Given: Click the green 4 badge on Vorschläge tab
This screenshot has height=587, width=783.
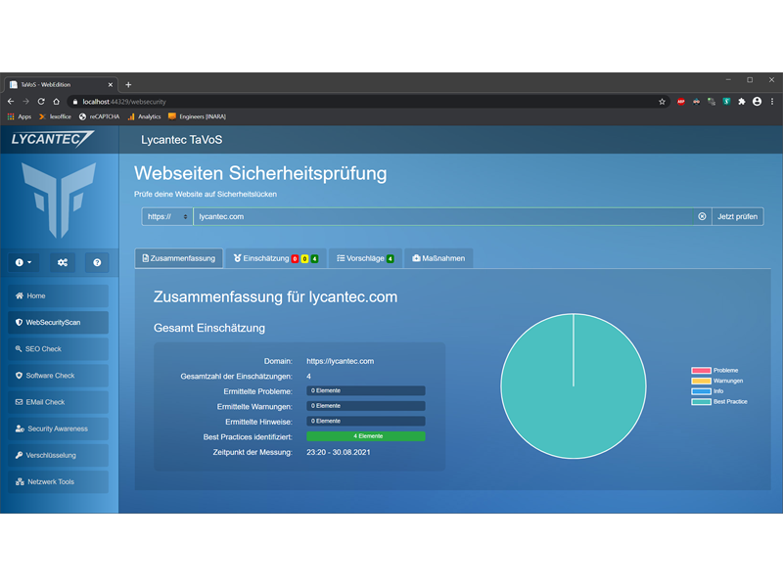Looking at the screenshot, I should click(391, 259).
